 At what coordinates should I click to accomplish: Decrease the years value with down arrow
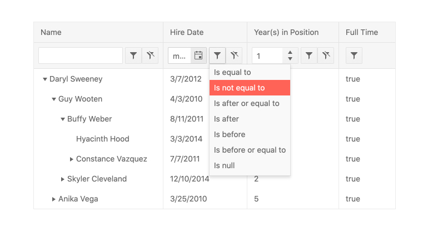(x=290, y=59)
